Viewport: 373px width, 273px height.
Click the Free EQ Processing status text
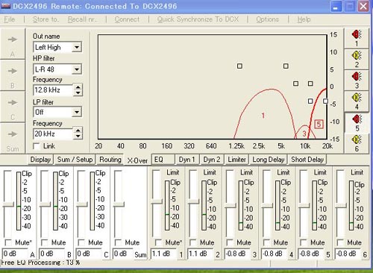pyautogui.click(x=40, y=263)
